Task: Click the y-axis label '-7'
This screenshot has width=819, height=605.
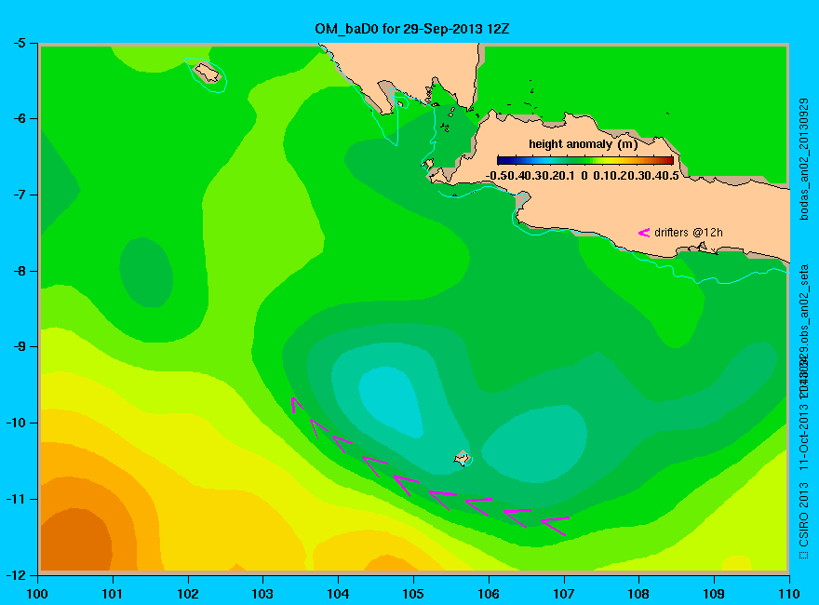Action: (19, 195)
